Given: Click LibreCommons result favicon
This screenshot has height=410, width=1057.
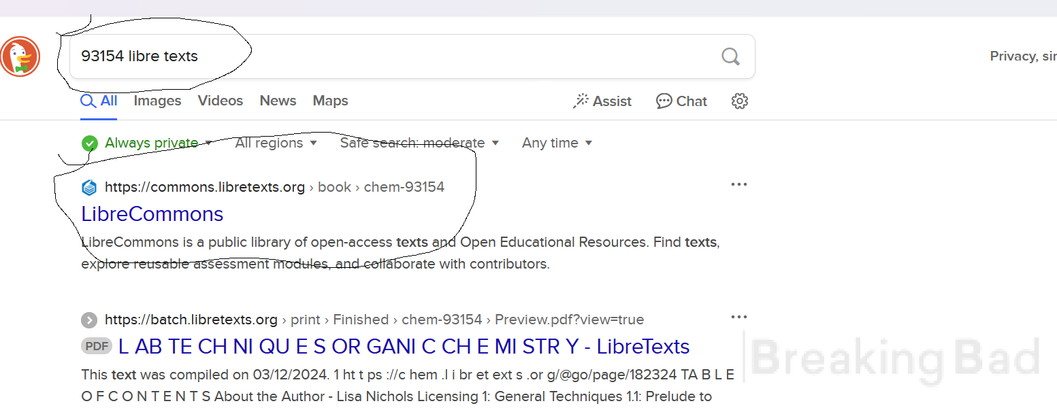Looking at the screenshot, I should pos(89,187).
